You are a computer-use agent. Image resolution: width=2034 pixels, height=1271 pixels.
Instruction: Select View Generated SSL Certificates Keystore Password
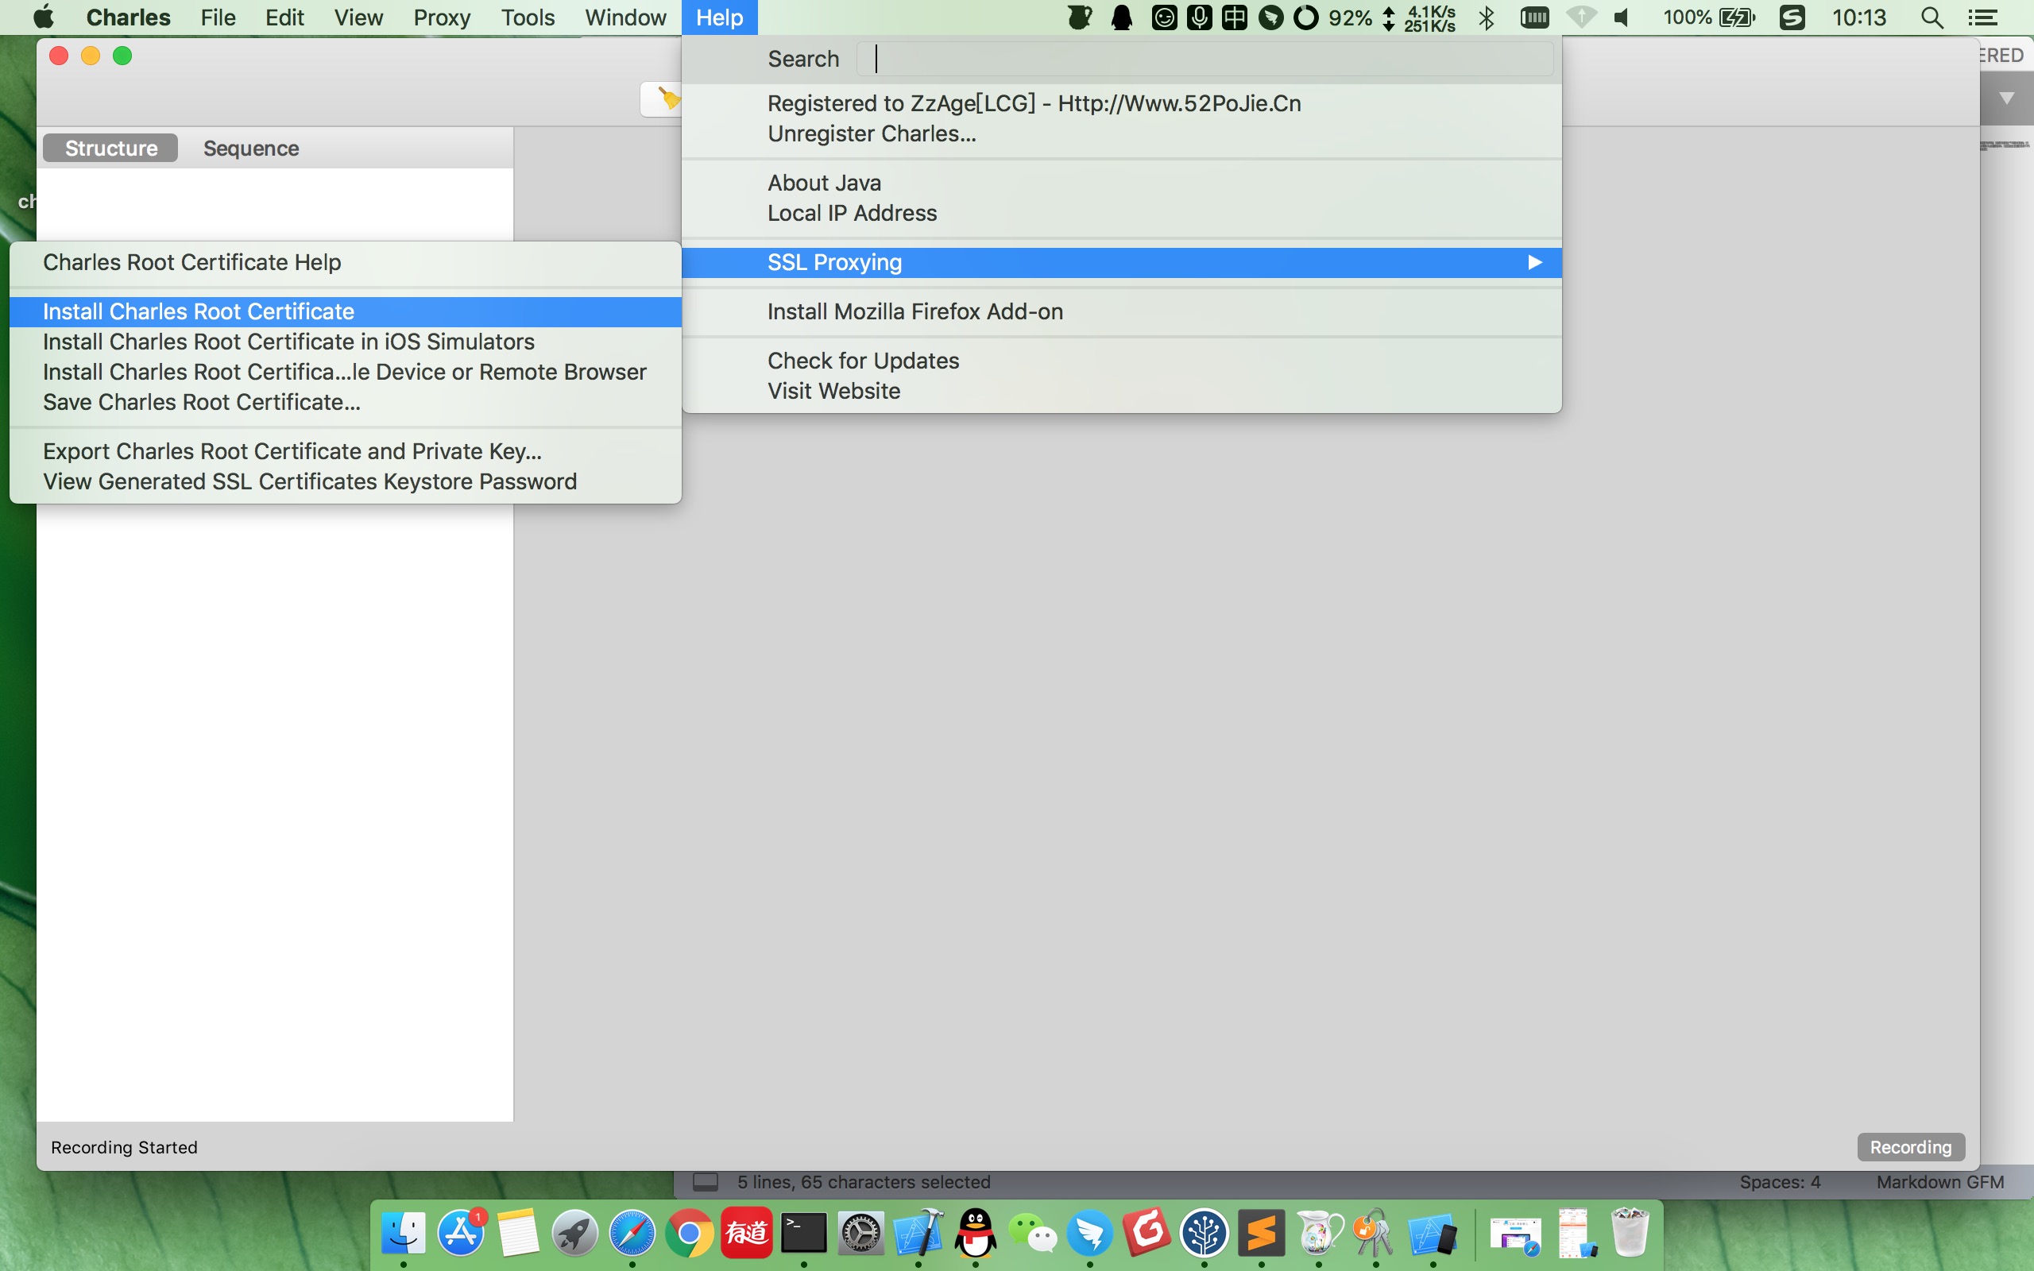point(346,481)
